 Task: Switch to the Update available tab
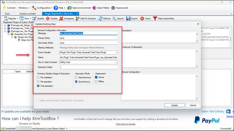click(x=28, y=14)
